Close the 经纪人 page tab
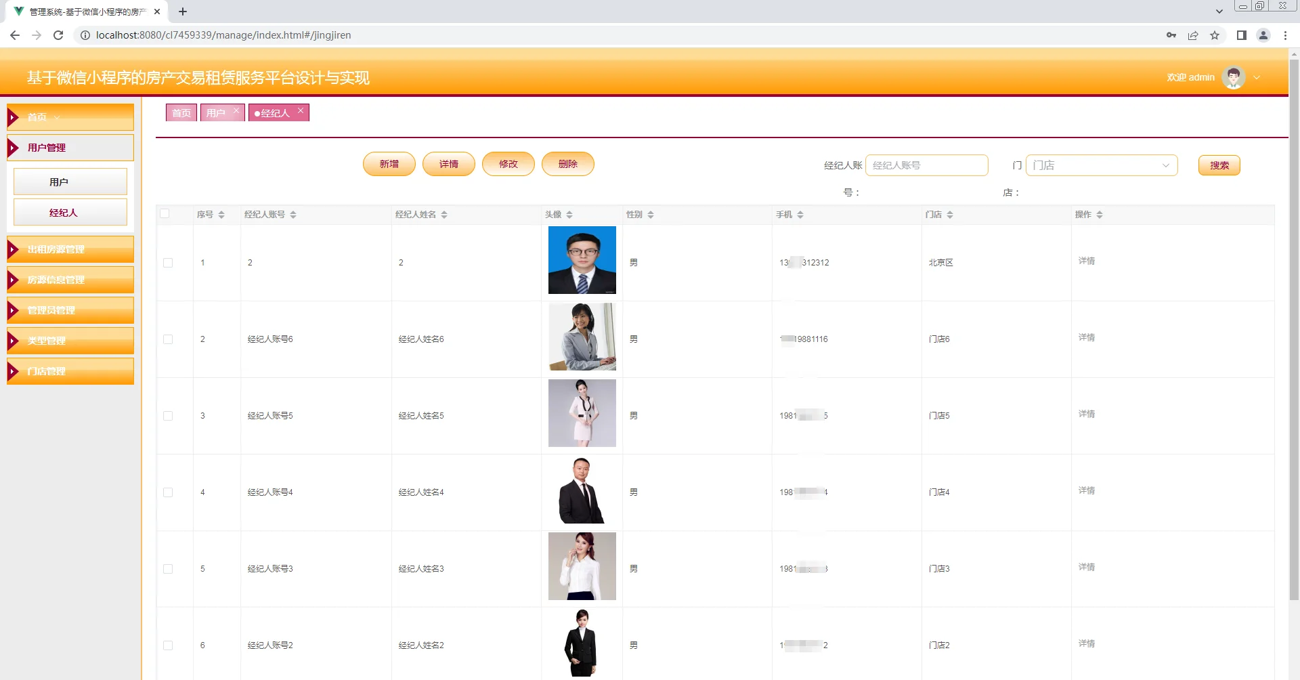This screenshot has height=680, width=1300. click(301, 110)
